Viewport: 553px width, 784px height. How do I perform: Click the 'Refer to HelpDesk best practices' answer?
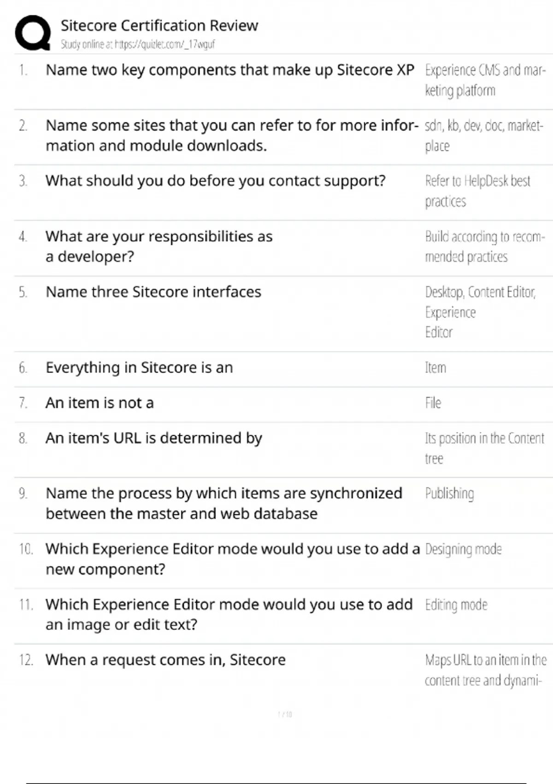[477, 191]
